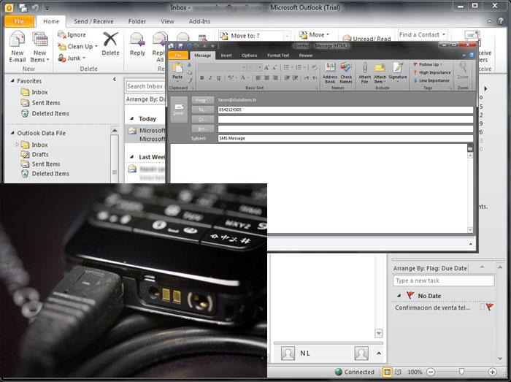The height and width of the screenshot is (382, 511).
Task: Adjust zoom slider handle in status bar
Action: point(461,372)
